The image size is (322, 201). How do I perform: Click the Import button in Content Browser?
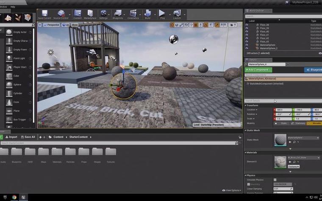tap(11, 137)
